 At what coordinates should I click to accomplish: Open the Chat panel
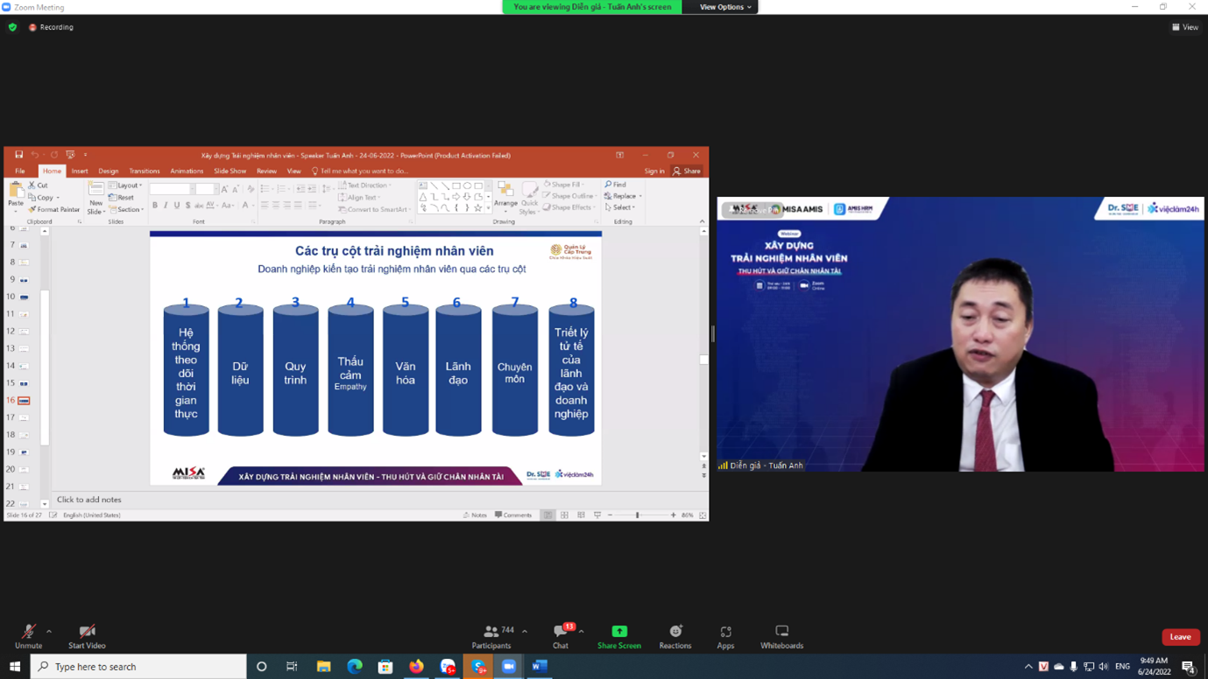click(x=561, y=636)
